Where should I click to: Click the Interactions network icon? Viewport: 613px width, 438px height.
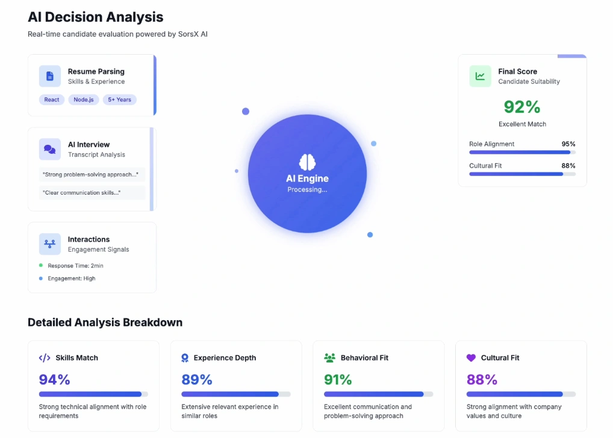coord(50,244)
